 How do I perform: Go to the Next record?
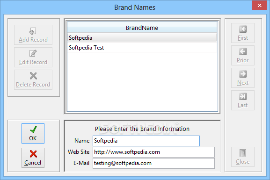click(x=243, y=78)
